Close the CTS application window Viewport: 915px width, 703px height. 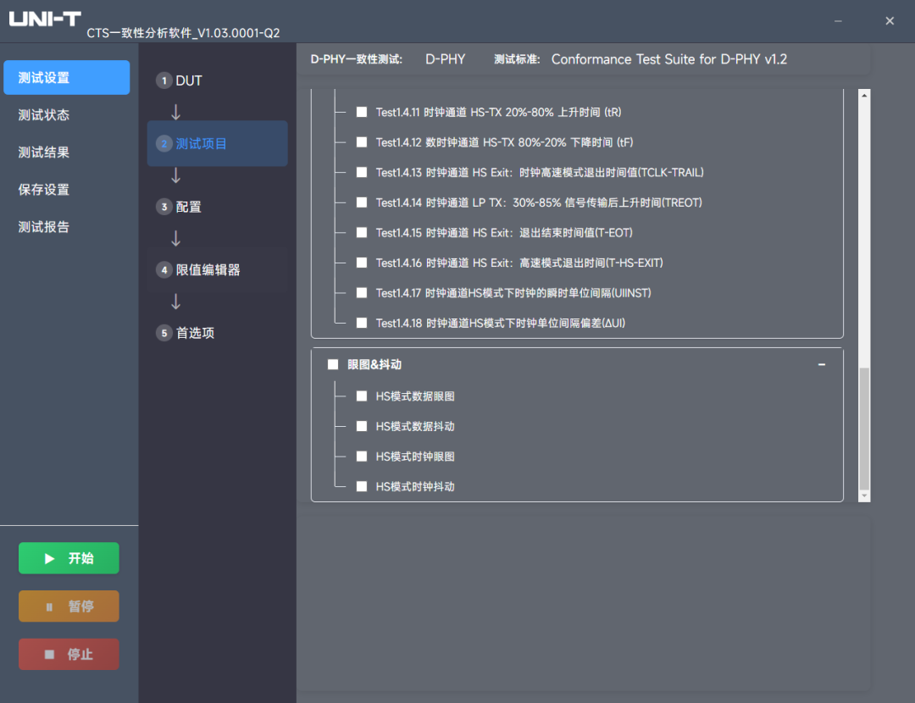890,21
